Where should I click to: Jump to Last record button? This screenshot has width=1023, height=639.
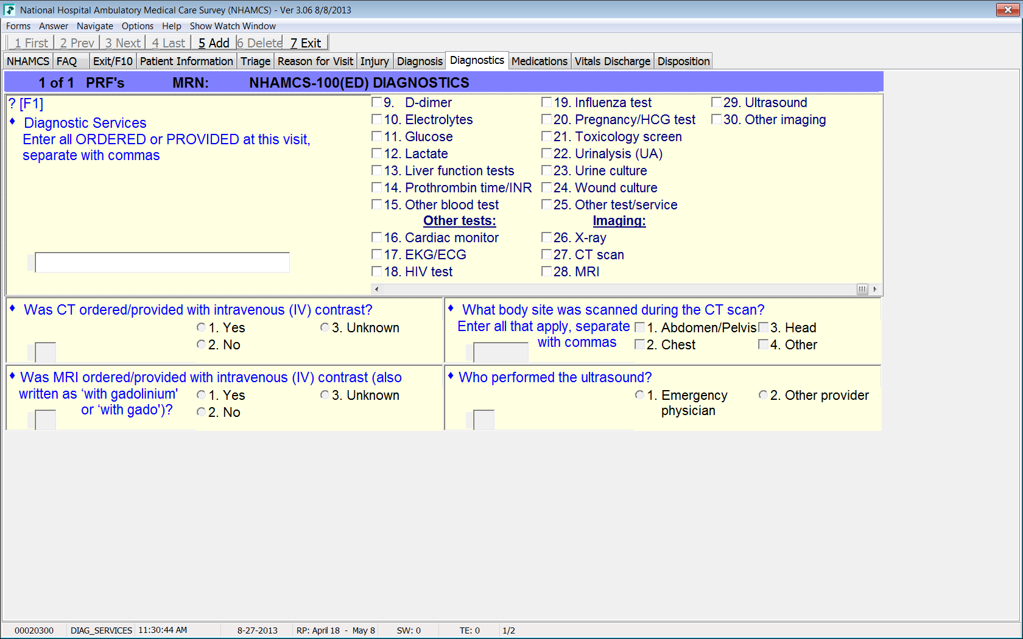168,43
